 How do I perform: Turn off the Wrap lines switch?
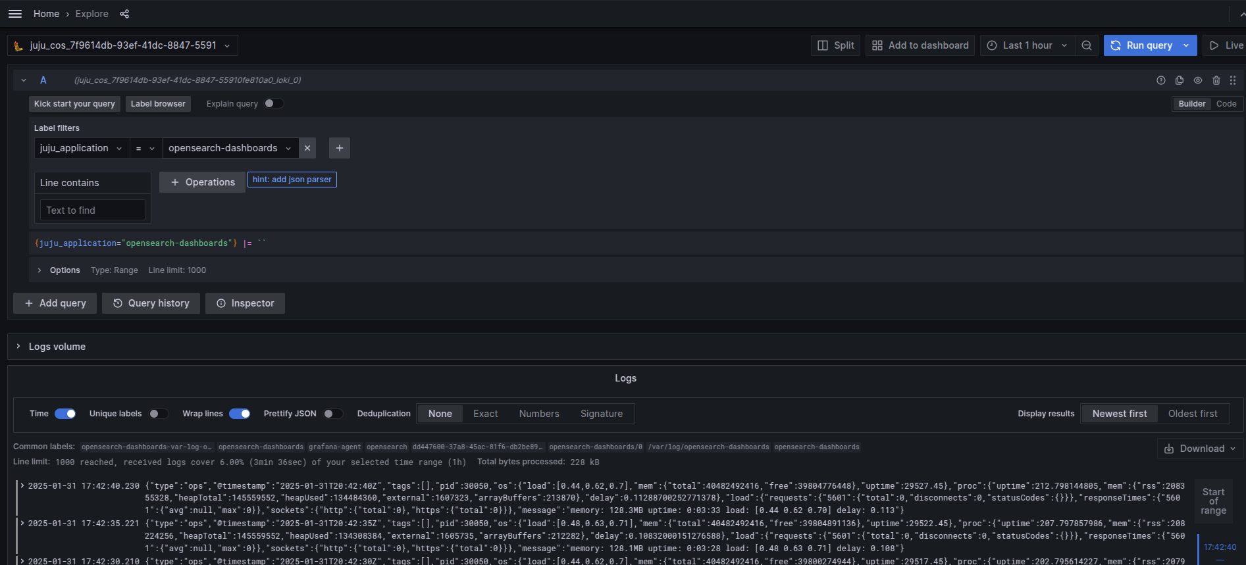[x=240, y=414]
